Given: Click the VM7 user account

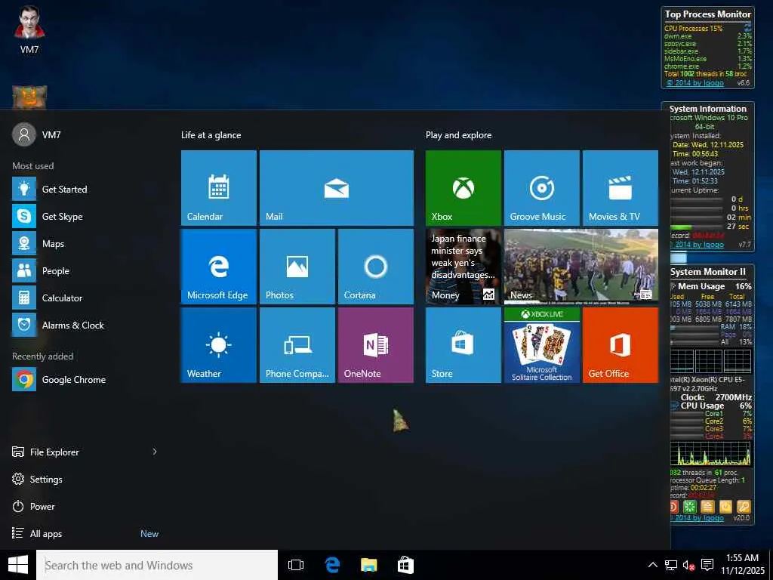Looking at the screenshot, I should [36, 134].
